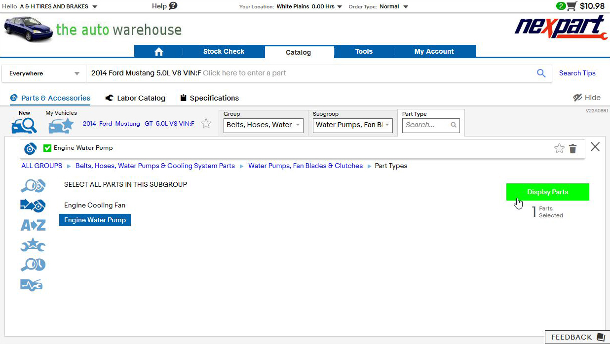Screen dimensions: 610x344
Task: Delete the Engine Water Pump selection
Action: [572, 148]
